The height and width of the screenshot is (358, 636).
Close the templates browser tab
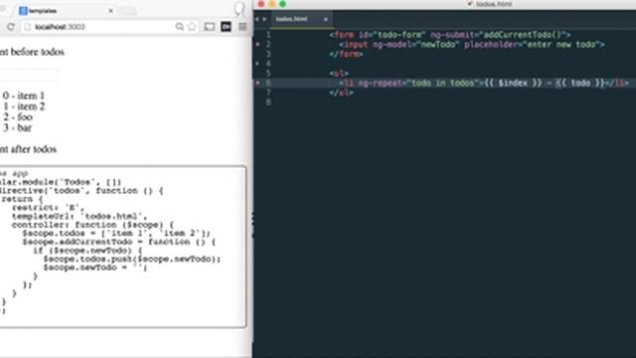[x=110, y=11]
